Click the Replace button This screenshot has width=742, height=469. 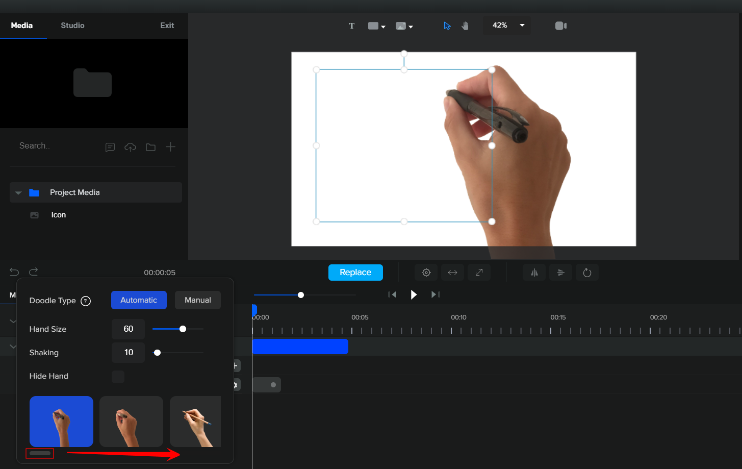[x=355, y=273]
